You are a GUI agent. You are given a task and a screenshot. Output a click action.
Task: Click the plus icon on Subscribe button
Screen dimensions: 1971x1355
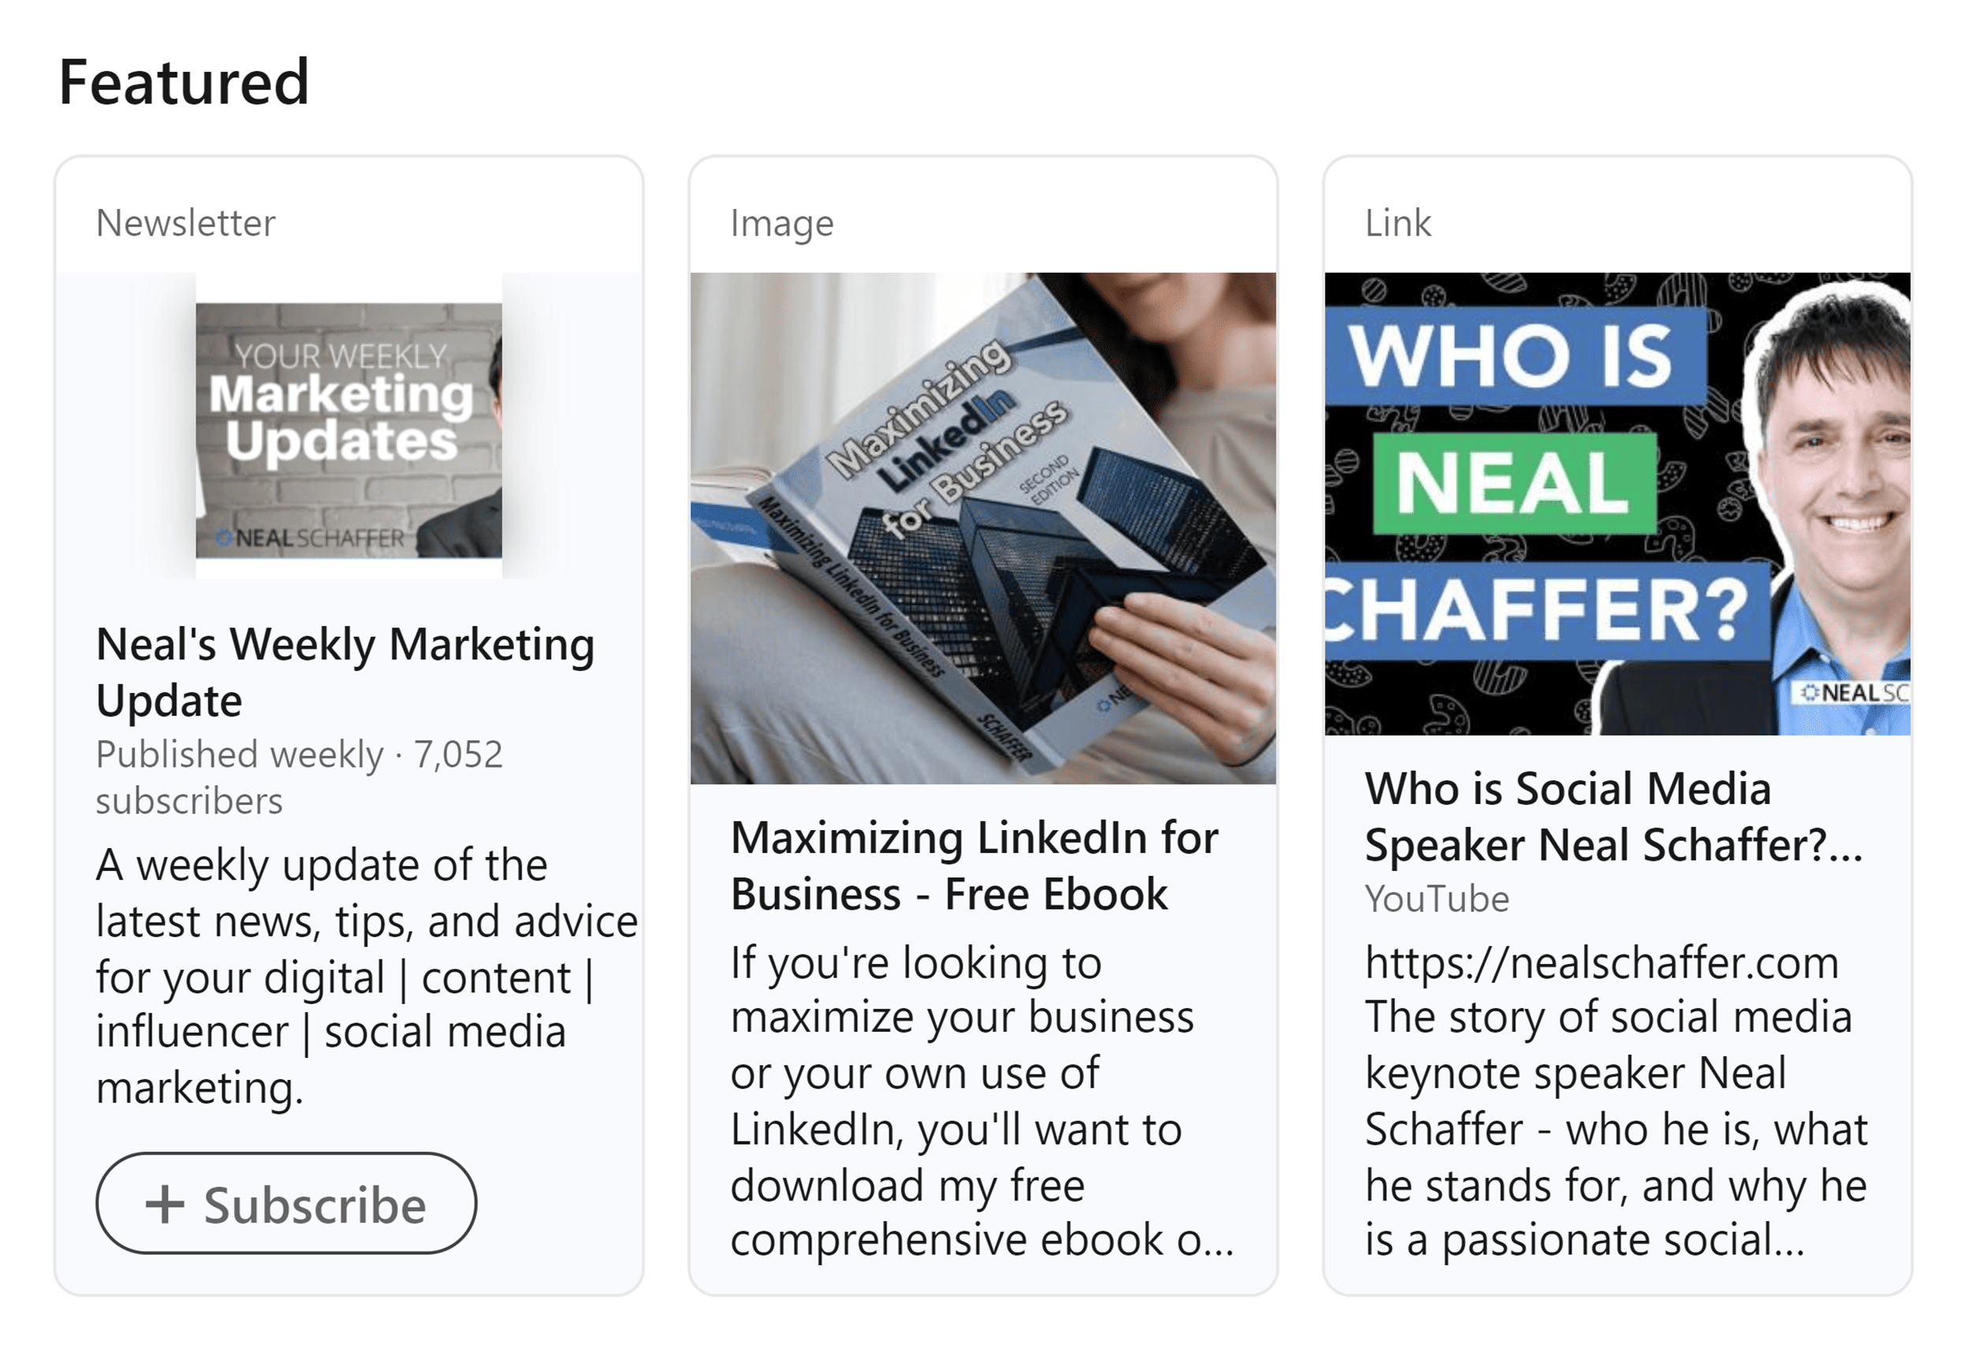(x=165, y=1204)
